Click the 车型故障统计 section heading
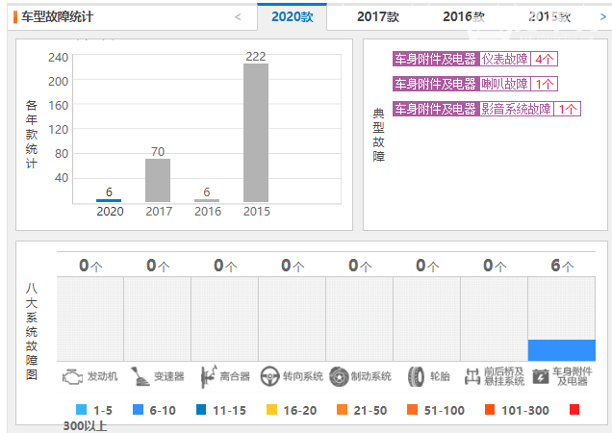Image resolution: width=612 pixels, height=433 pixels. pos(57,16)
